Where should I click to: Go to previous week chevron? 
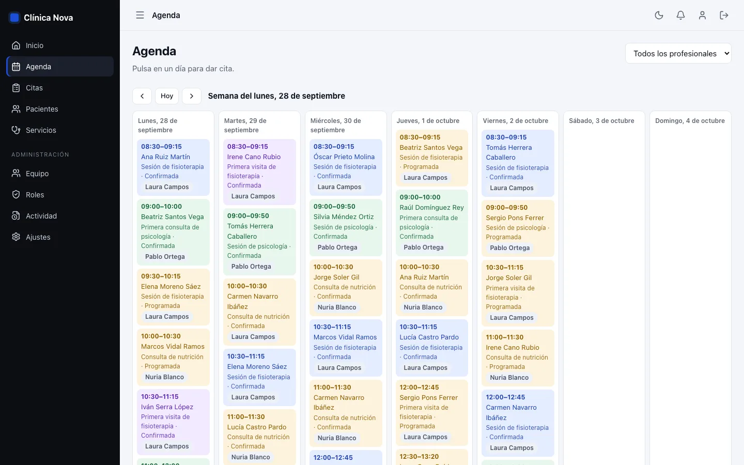[142, 96]
